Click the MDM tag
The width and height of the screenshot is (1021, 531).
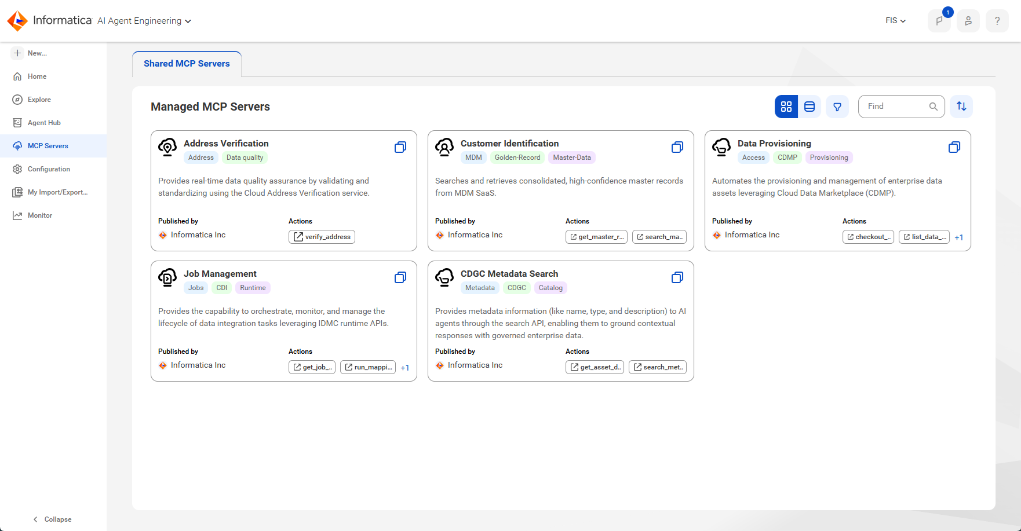[x=473, y=158]
